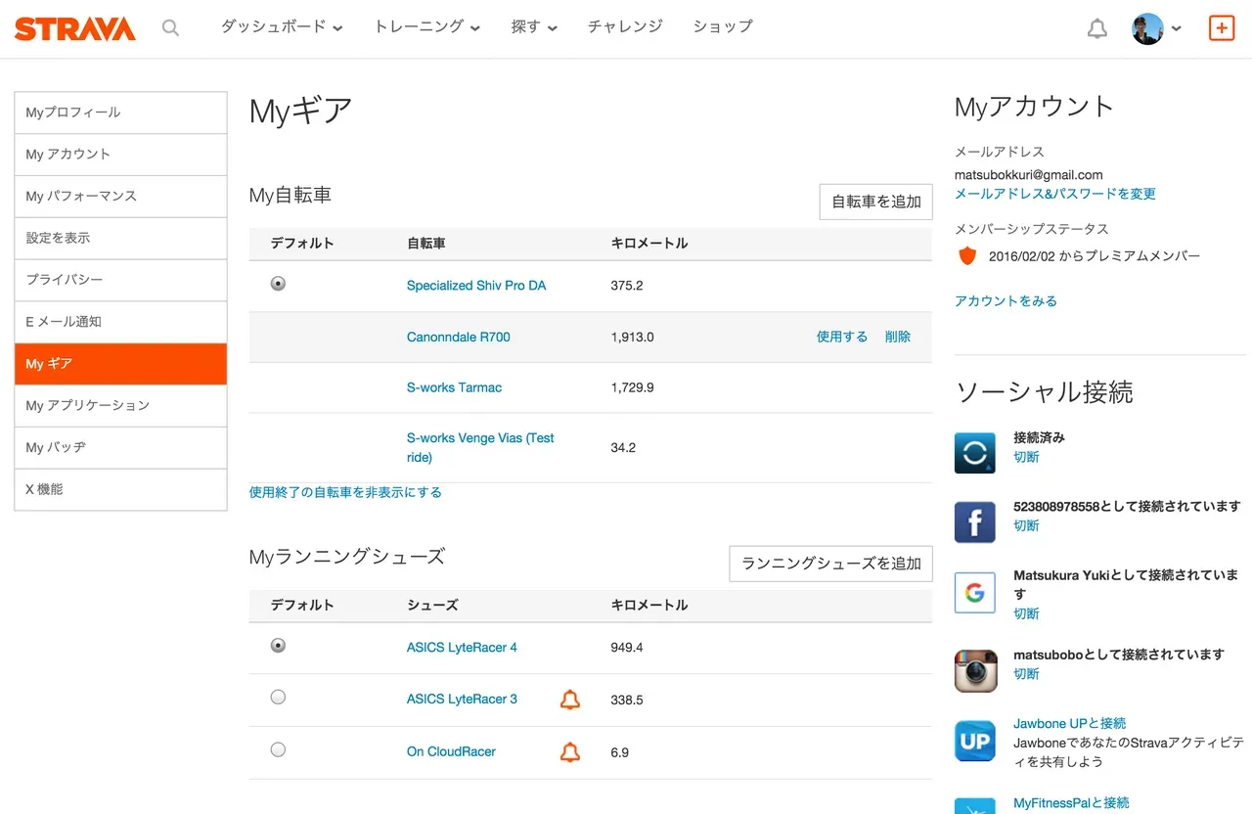
Task: Click the Google icon in social connections
Action: (974, 592)
